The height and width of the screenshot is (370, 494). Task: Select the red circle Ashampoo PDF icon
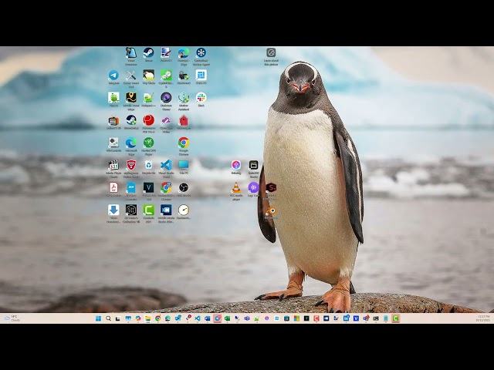click(148, 120)
